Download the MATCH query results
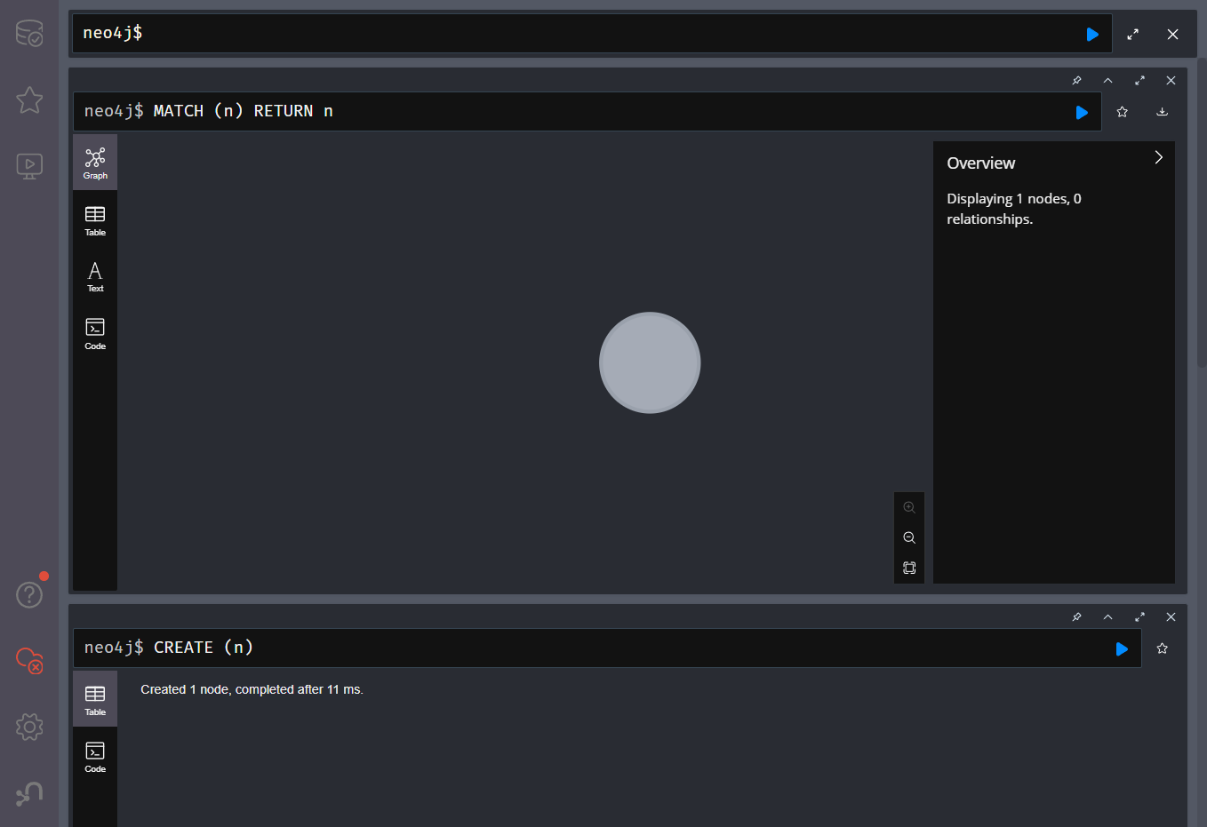This screenshot has height=827, width=1207. pos(1162,112)
